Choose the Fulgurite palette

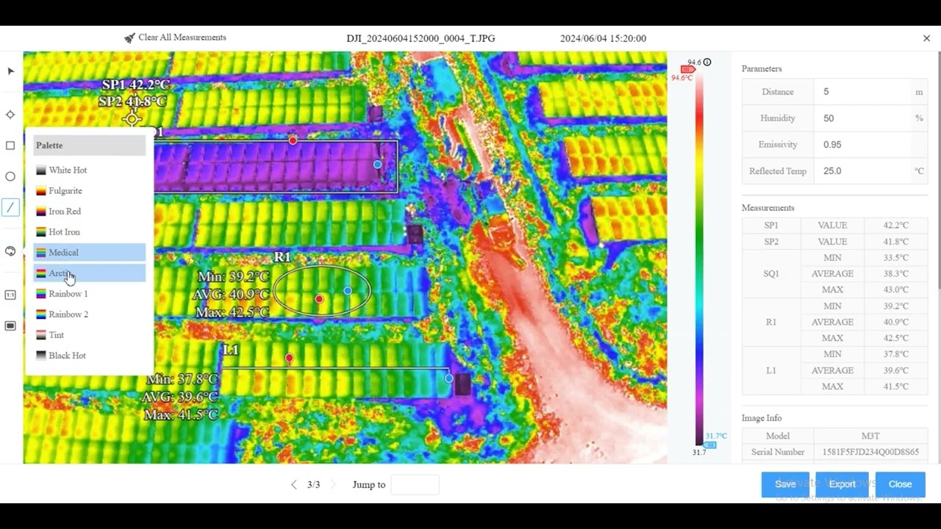(x=90, y=190)
